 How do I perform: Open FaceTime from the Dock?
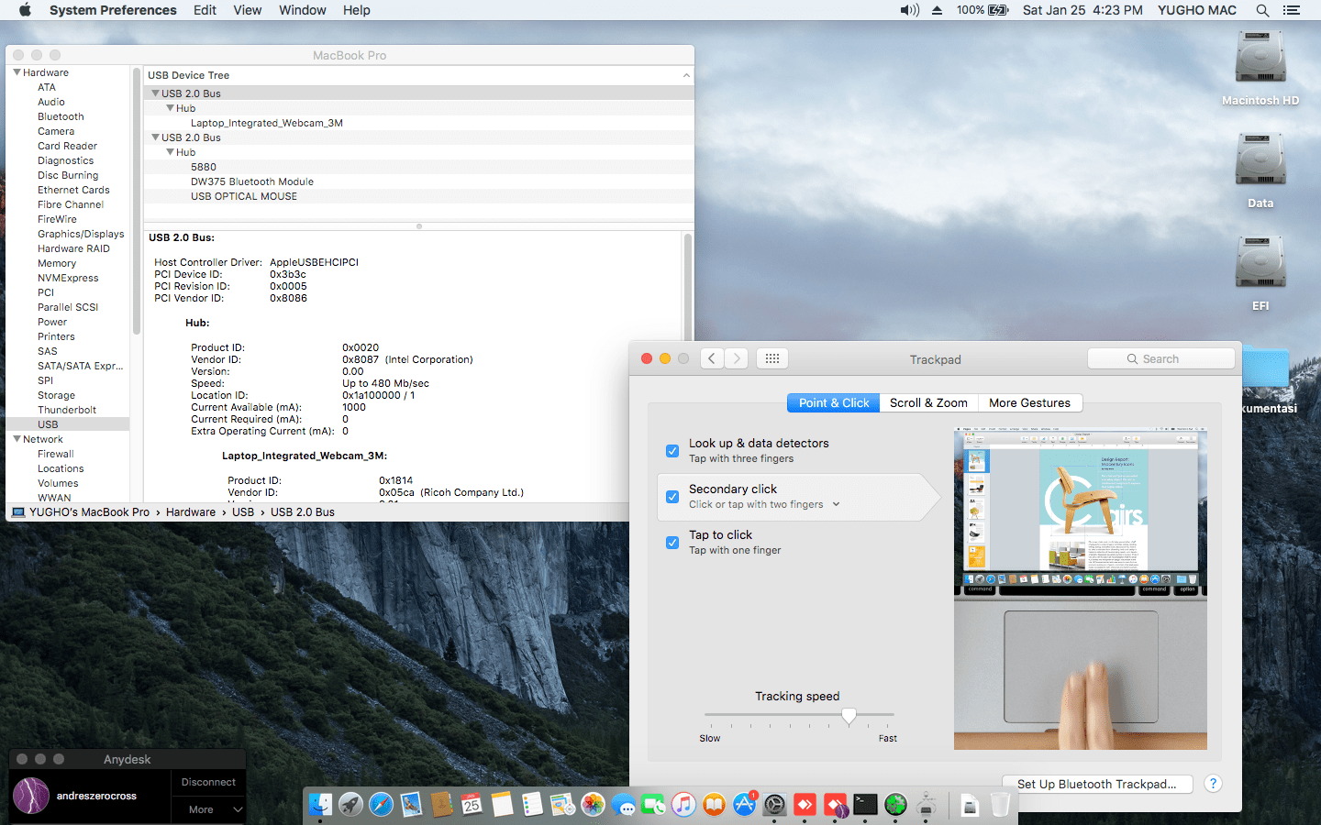[653, 805]
